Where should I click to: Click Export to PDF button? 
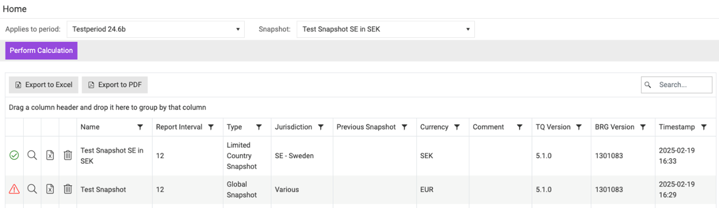click(x=115, y=85)
